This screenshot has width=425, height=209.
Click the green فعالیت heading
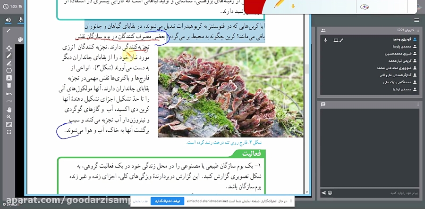(x=251, y=153)
